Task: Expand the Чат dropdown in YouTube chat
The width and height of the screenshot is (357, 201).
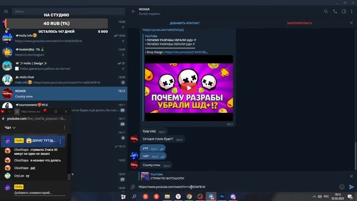Action: (x=10, y=128)
